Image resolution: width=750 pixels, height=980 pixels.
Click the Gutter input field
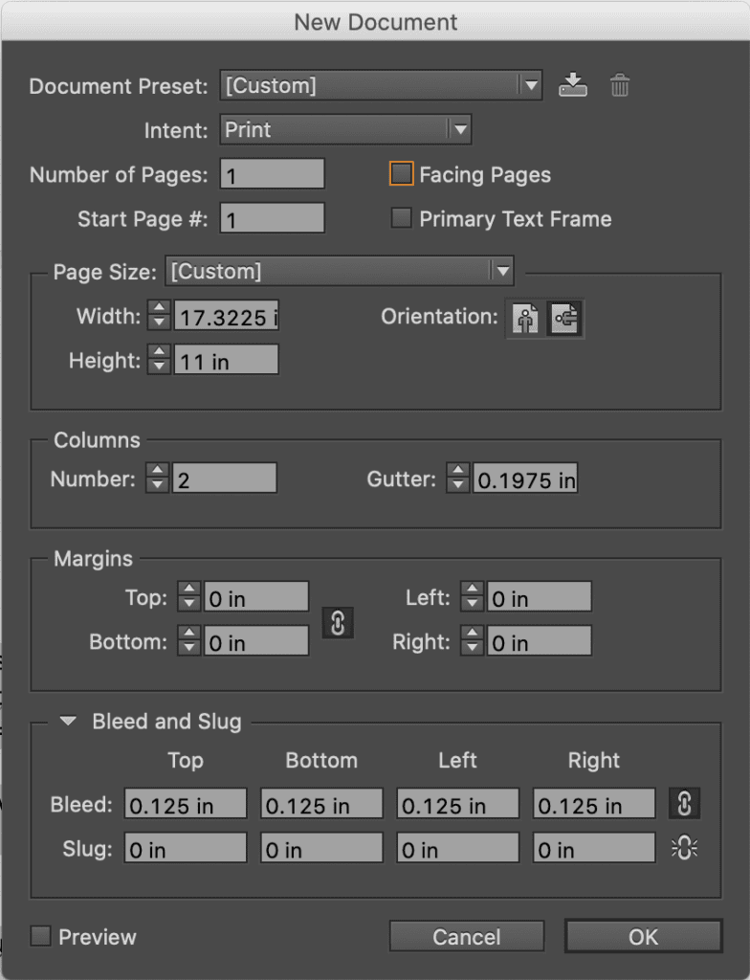pyautogui.click(x=525, y=478)
